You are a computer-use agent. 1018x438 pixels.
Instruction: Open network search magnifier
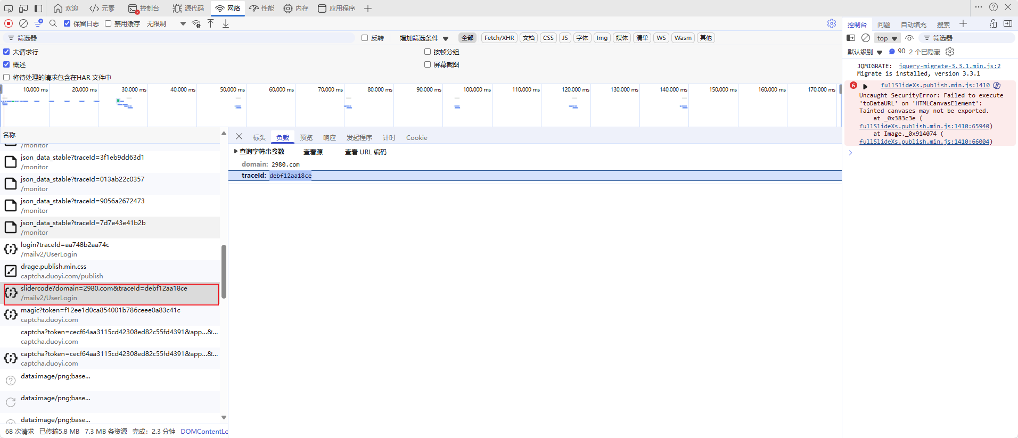click(x=53, y=23)
